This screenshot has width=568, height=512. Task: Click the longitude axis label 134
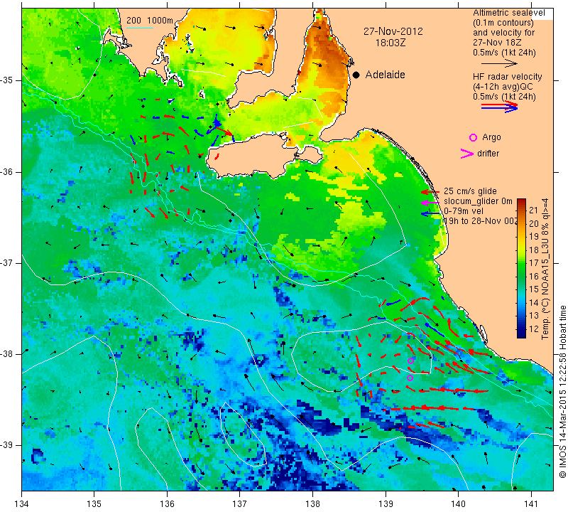[22, 504]
